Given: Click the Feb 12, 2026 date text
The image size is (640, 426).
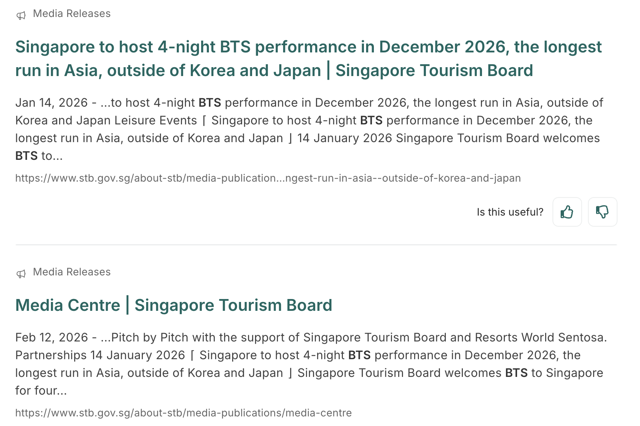Looking at the screenshot, I should 51,337.
